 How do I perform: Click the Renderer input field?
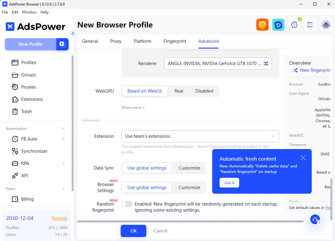tap(218, 64)
